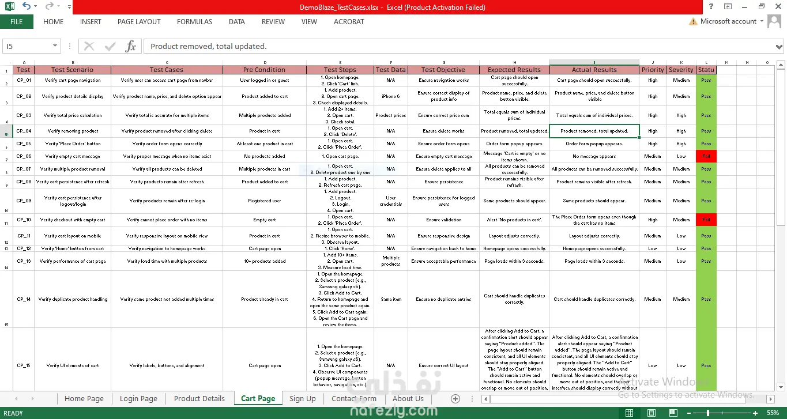The height and width of the screenshot is (419, 787).
Task: Select cell containing CP_06
Action: (x=24, y=156)
